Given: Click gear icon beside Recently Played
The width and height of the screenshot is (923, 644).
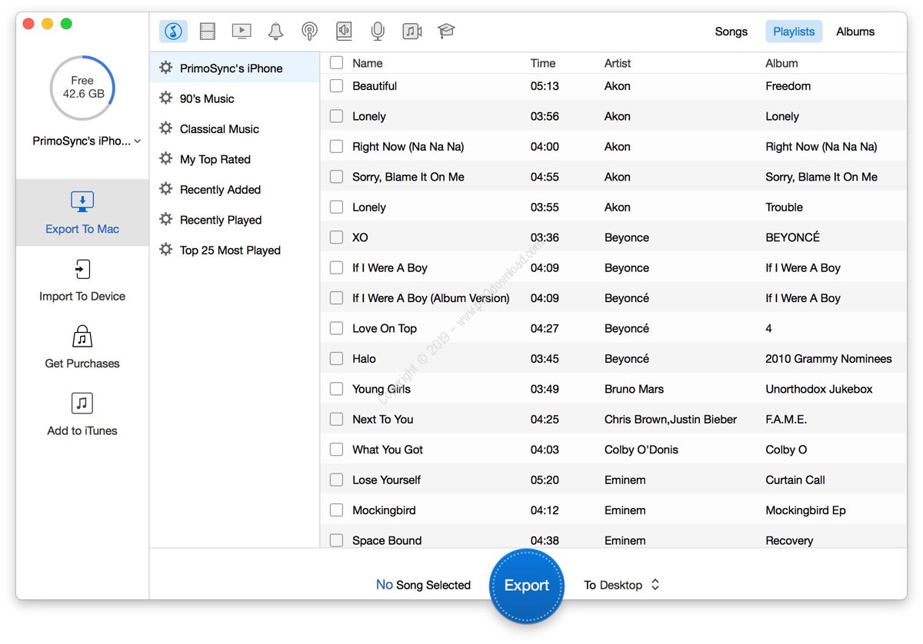Looking at the screenshot, I should [165, 220].
